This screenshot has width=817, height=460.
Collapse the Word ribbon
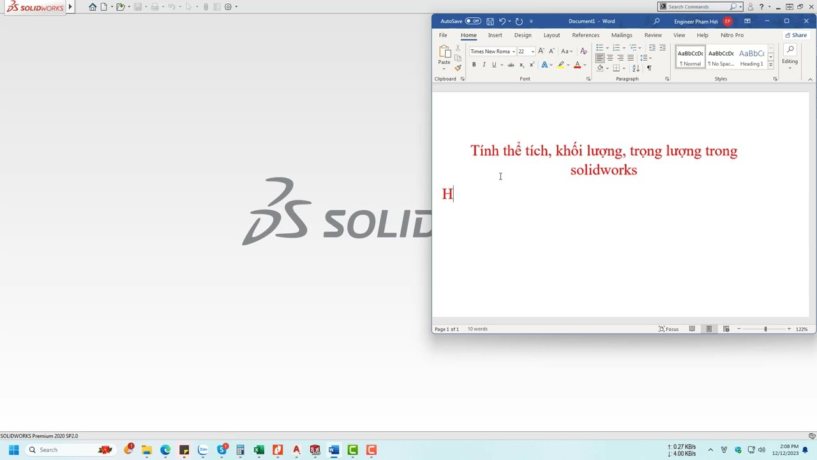coord(810,79)
